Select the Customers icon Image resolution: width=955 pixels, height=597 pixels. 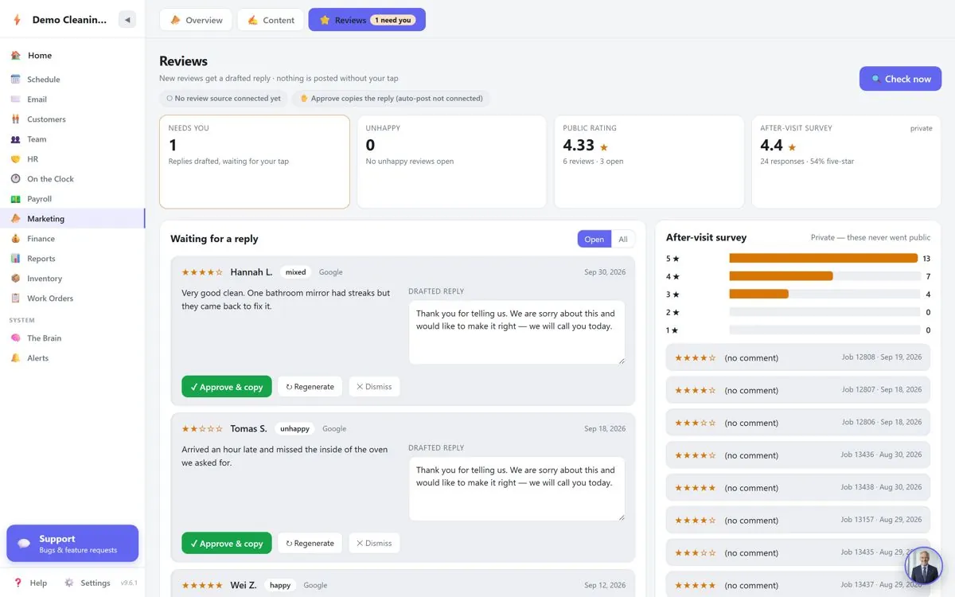[15, 119]
